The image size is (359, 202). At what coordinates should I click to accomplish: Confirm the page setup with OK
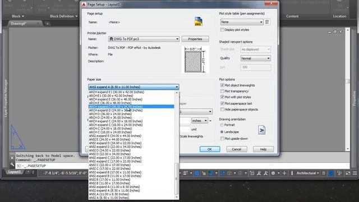click(210, 149)
